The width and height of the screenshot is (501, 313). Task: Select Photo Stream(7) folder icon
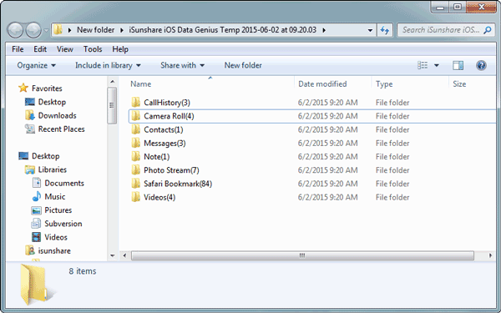[x=136, y=170]
